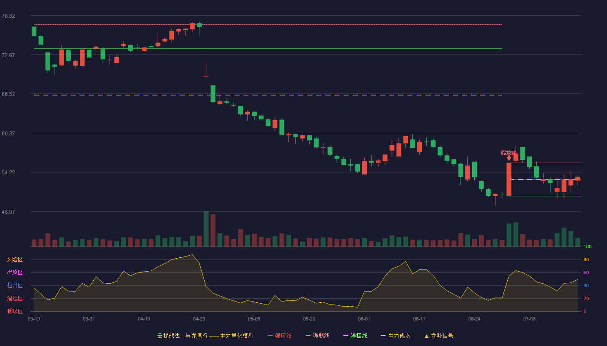This screenshot has height=346, width=607.
Task: Click indicator scale value 100
Action: coord(587,247)
